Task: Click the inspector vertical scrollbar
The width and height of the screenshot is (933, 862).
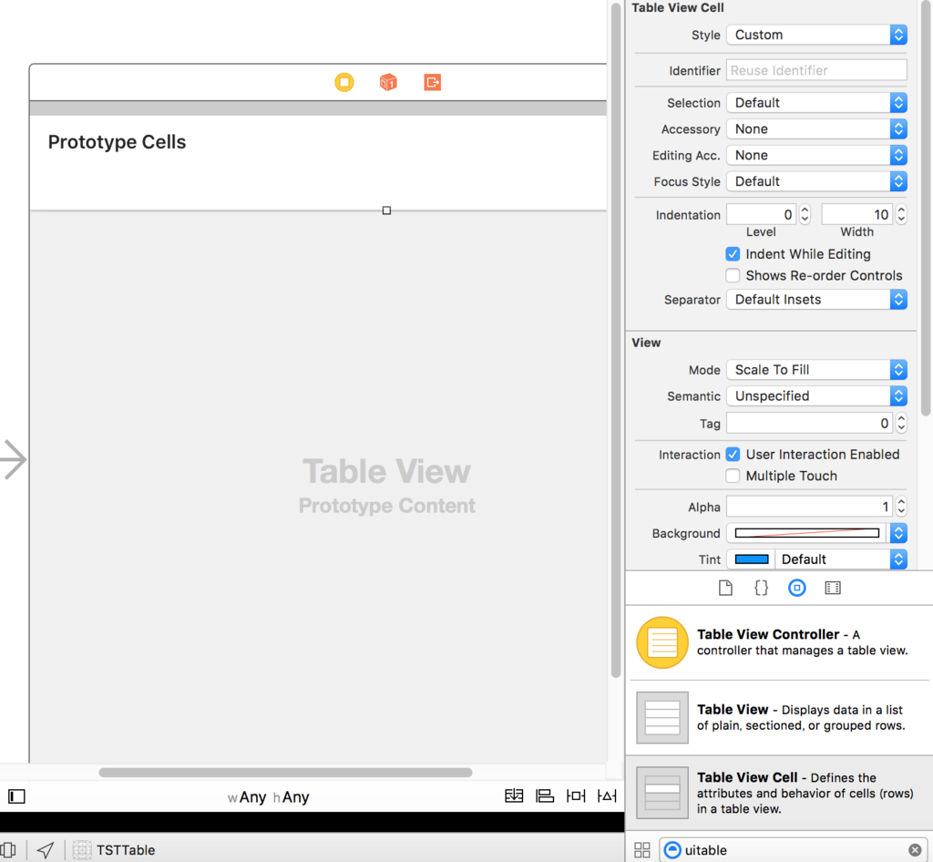Action: pos(926,209)
